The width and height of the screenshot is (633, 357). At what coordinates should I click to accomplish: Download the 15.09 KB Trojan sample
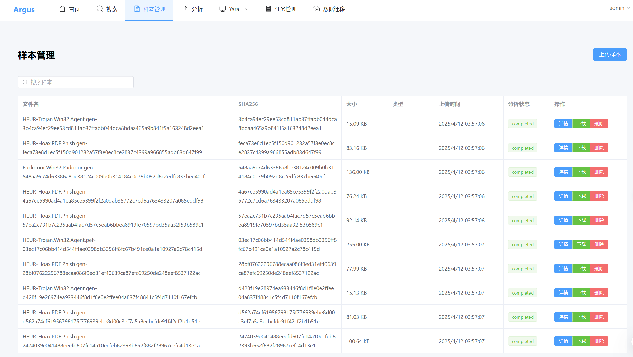pos(581,124)
